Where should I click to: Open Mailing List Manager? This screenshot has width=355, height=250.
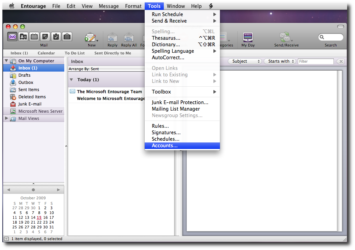pos(182,109)
